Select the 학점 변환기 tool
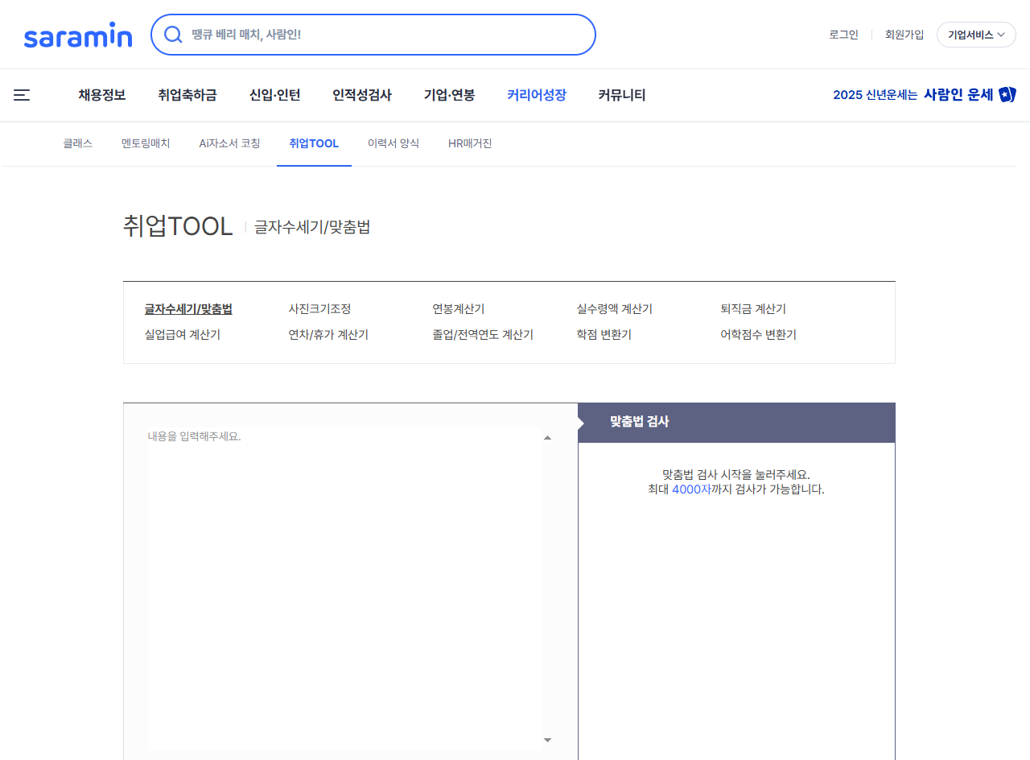This screenshot has width=1030, height=760. [606, 334]
